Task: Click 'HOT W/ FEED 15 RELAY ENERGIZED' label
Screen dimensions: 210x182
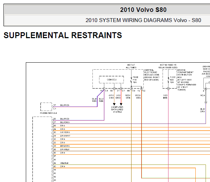Action: pyautogui.click(x=168, y=66)
